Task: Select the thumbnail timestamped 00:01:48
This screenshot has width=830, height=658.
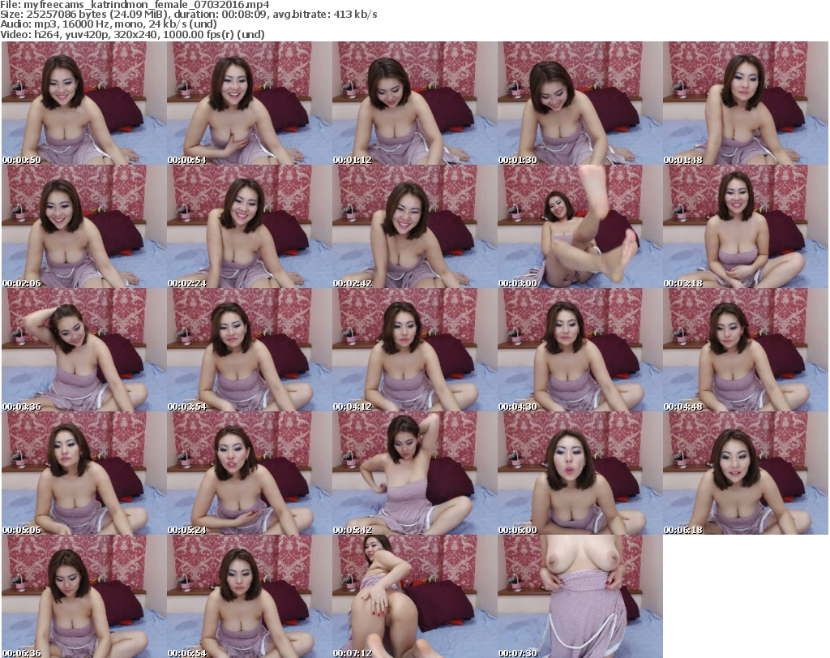Action: pos(744,103)
